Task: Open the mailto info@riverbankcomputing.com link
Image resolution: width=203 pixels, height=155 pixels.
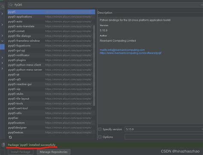Action: pyautogui.click(x=122, y=50)
